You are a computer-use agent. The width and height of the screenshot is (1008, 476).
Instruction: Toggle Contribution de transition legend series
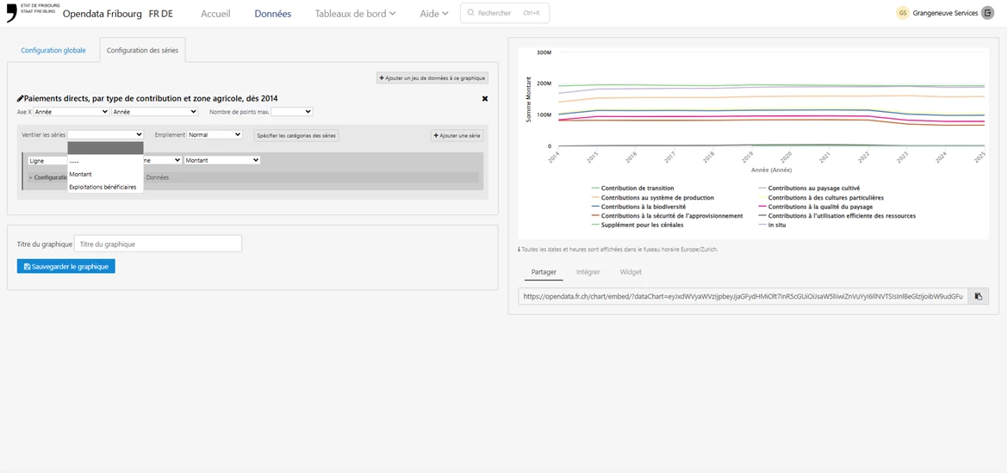[x=632, y=189]
